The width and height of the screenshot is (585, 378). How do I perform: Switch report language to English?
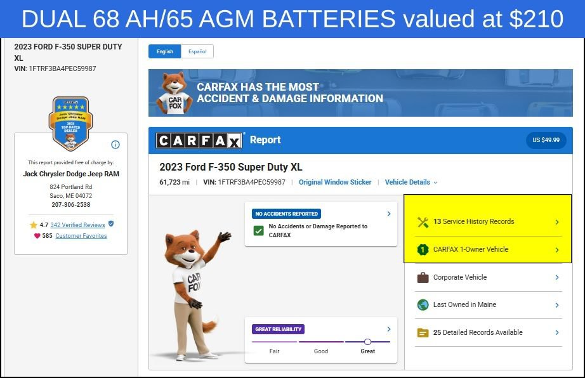click(164, 51)
